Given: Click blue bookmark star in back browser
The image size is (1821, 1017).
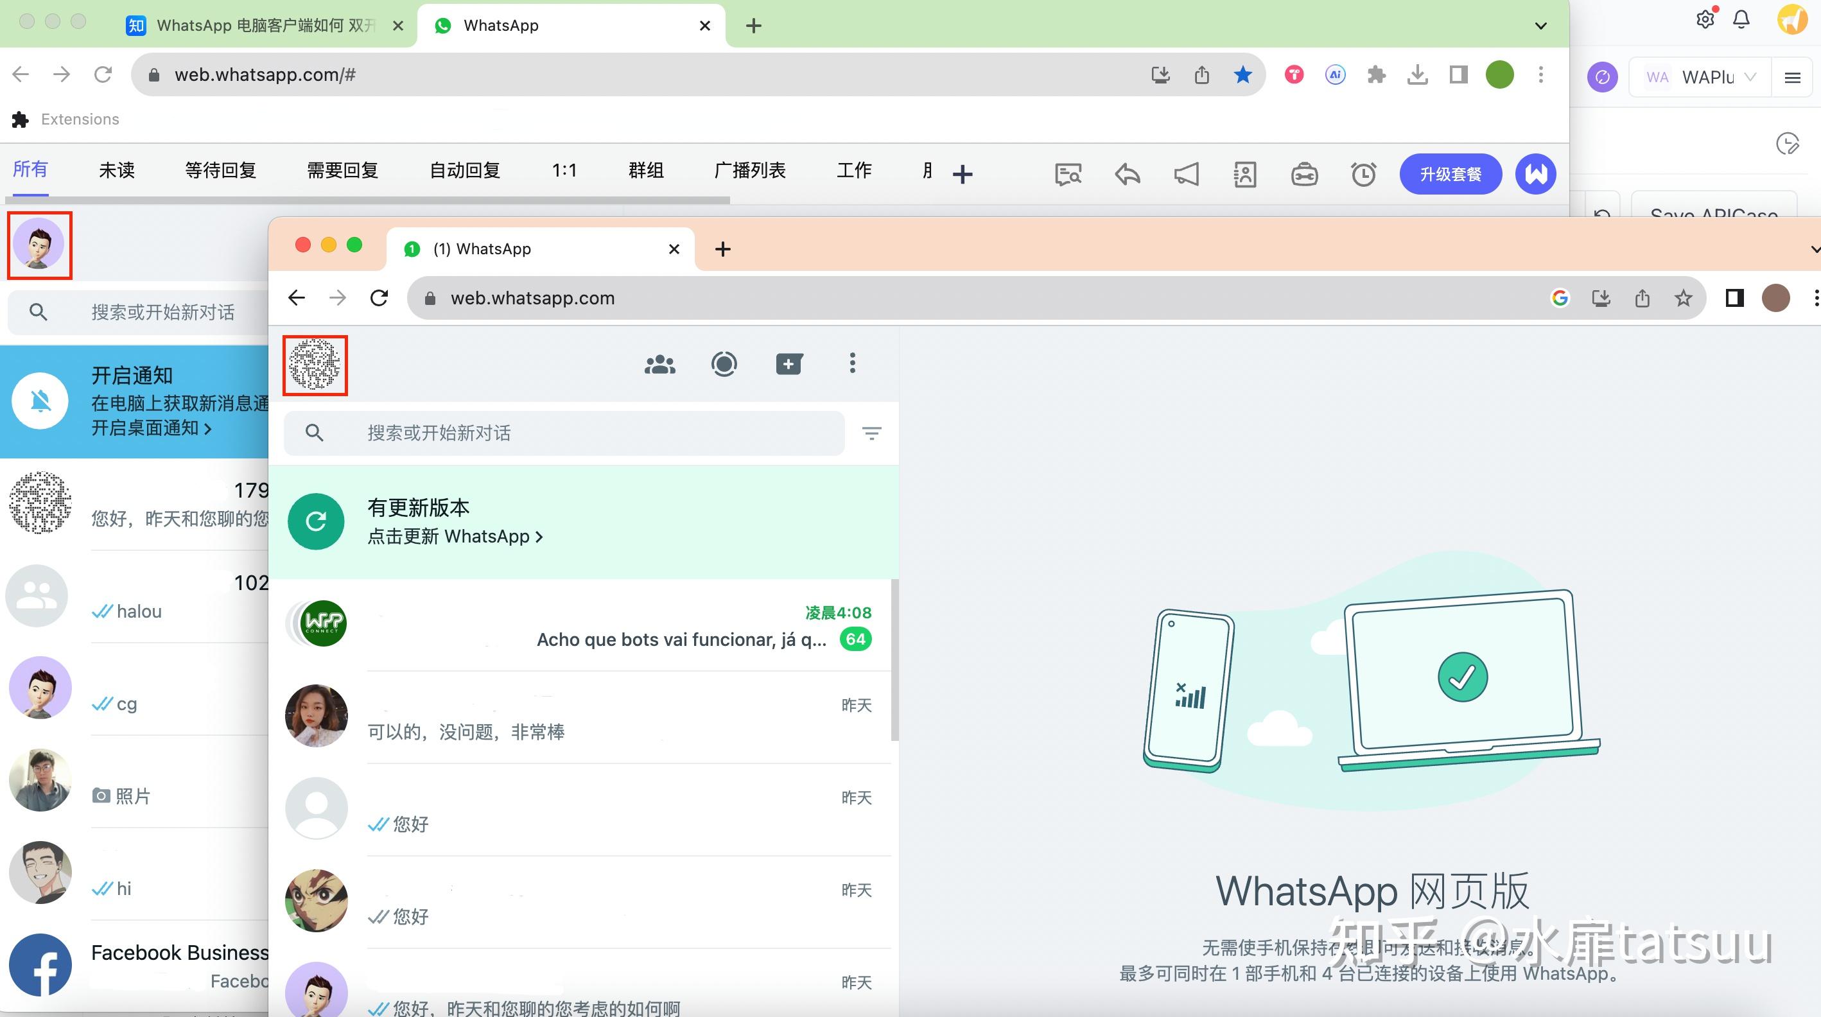Looking at the screenshot, I should pyautogui.click(x=1242, y=74).
